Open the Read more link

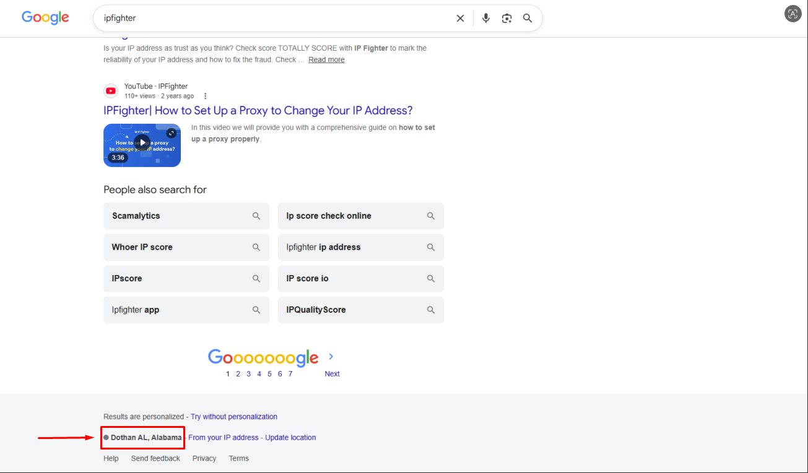point(326,60)
